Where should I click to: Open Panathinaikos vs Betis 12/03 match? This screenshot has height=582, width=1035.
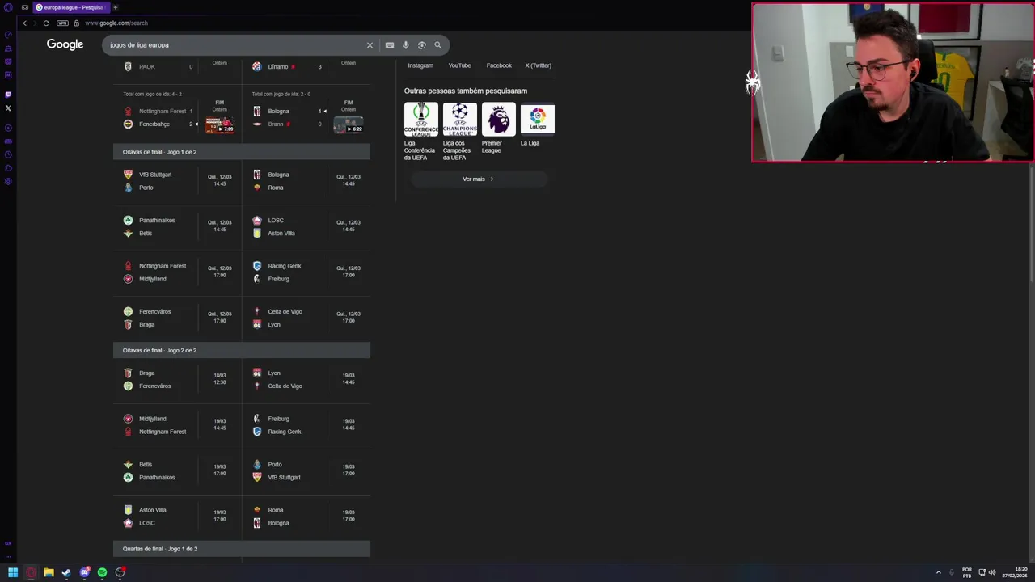177,226
